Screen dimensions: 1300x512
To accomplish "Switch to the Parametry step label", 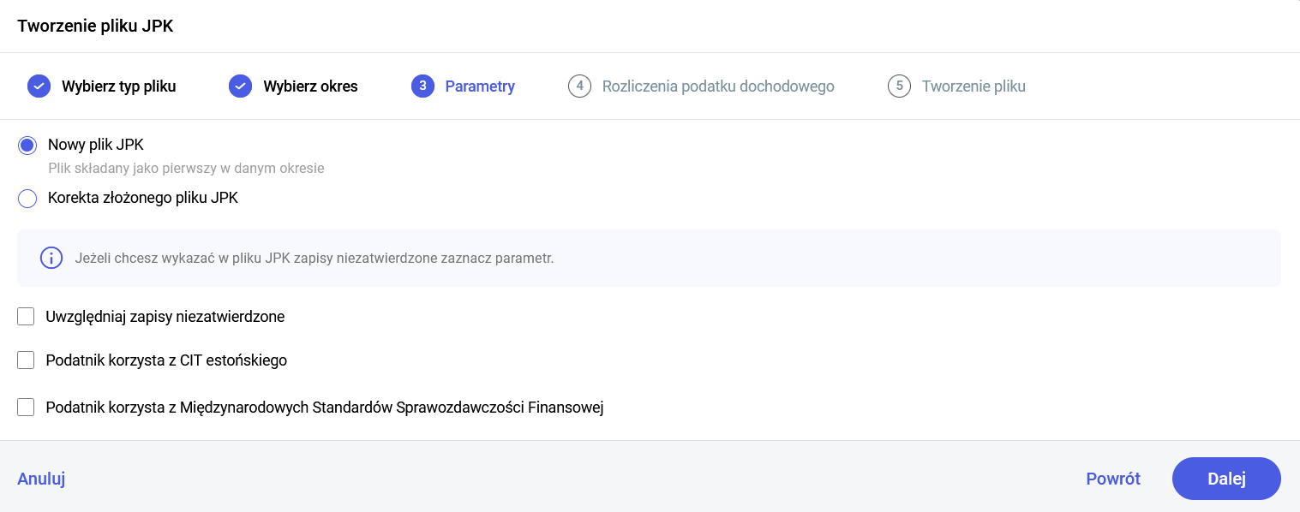I will pos(480,86).
